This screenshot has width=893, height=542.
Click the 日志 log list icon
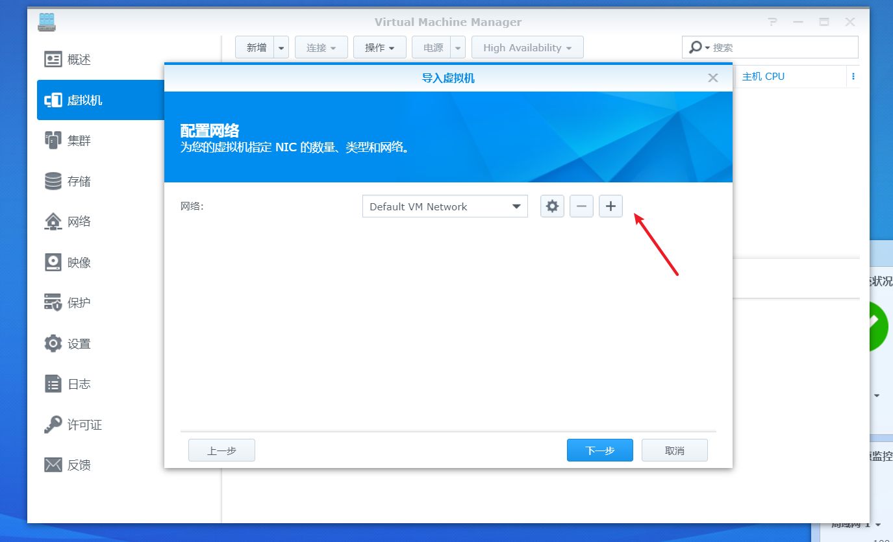pos(53,384)
